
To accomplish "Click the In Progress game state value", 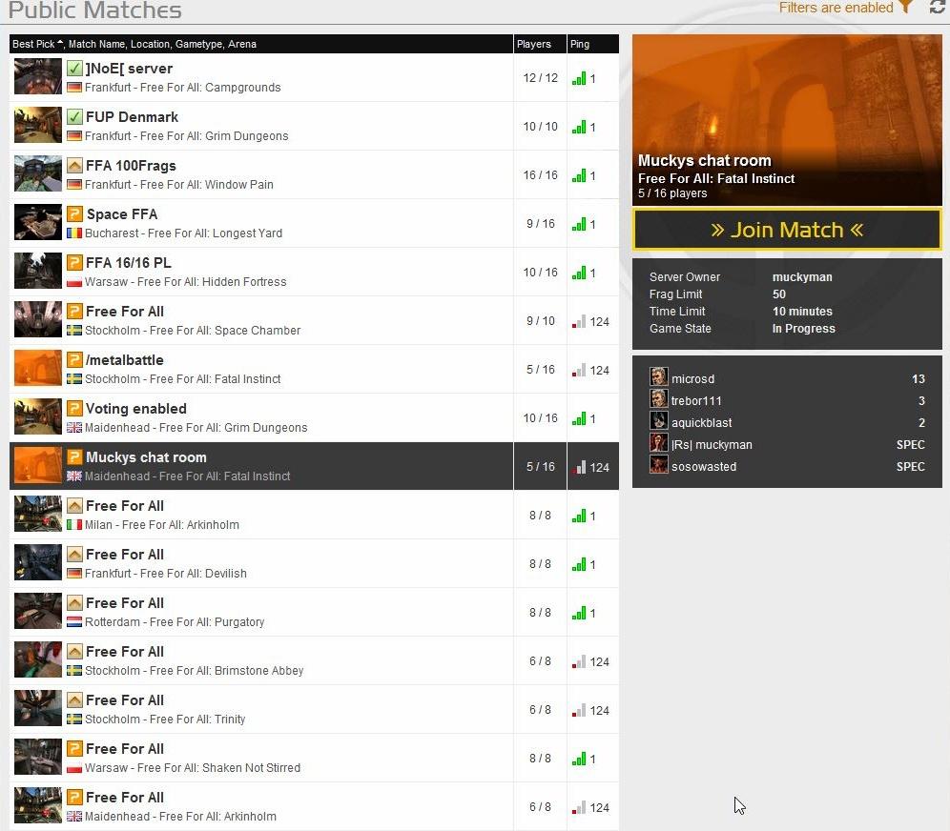I will (x=803, y=328).
